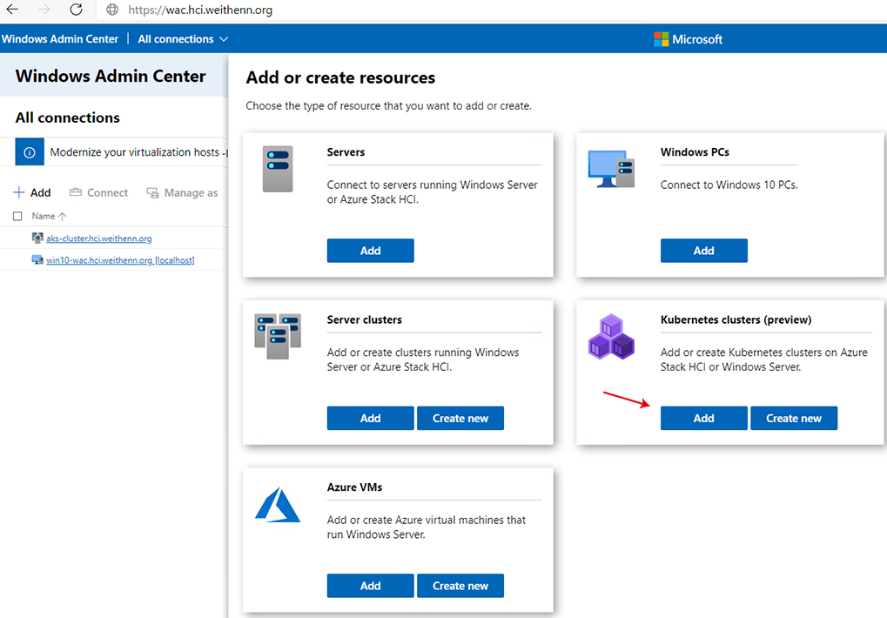Click the All connections sidebar heading
Image resolution: width=887 pixels, height=618 pixels.
[x=67, y=118]
